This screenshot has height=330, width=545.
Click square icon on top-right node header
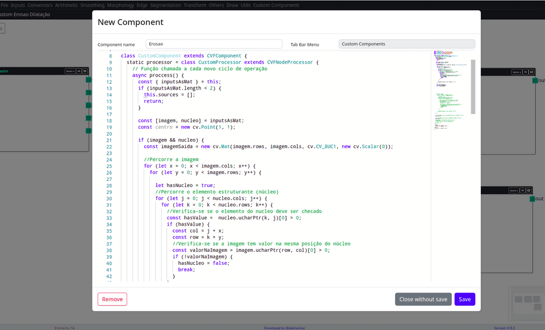(533, 72)
